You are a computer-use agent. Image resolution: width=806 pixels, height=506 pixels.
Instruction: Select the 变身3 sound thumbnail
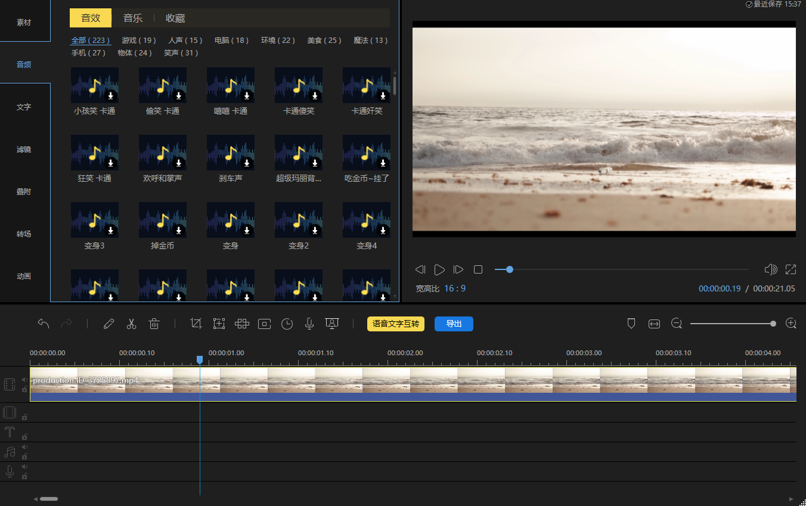coord(95,220)
